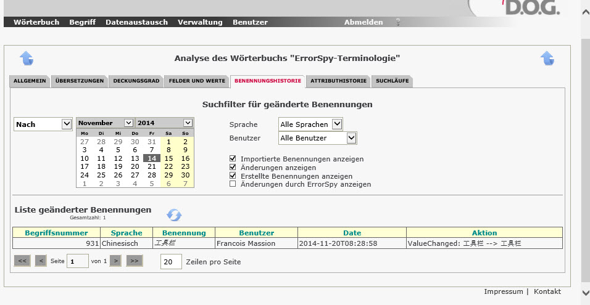Enable Änderungen durch ErrorSpy anzeigen

233,184
